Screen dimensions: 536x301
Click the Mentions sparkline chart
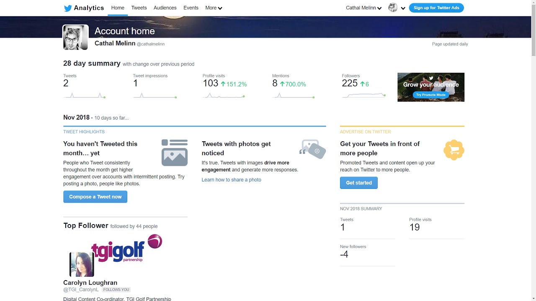click(293, 95)
